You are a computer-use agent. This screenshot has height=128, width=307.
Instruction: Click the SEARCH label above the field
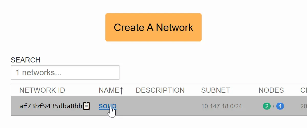click(26, 60)
